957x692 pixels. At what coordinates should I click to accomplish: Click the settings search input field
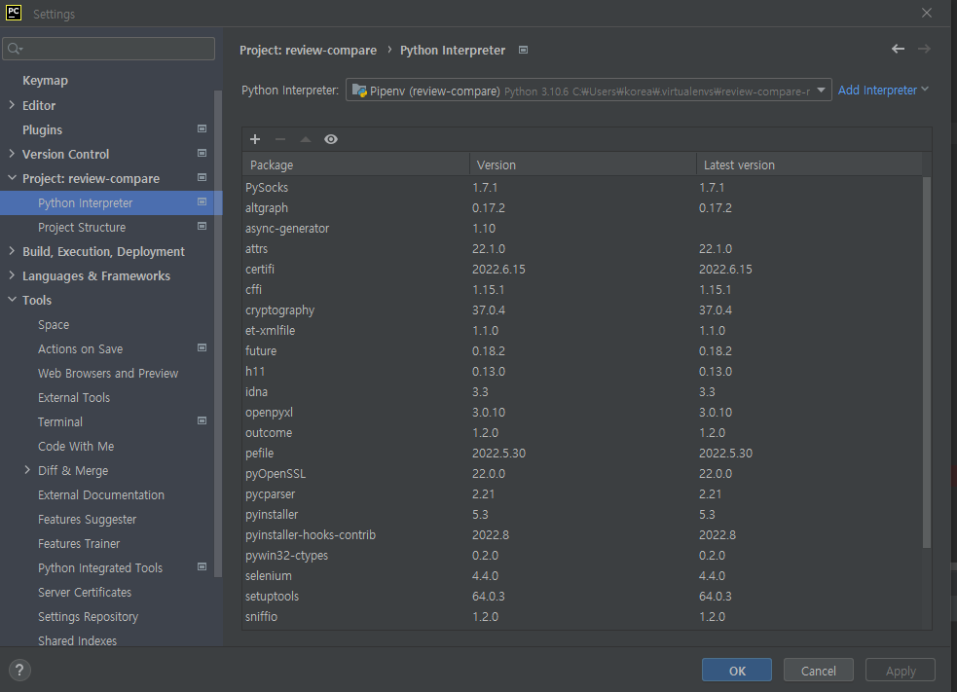click(109, 49)
